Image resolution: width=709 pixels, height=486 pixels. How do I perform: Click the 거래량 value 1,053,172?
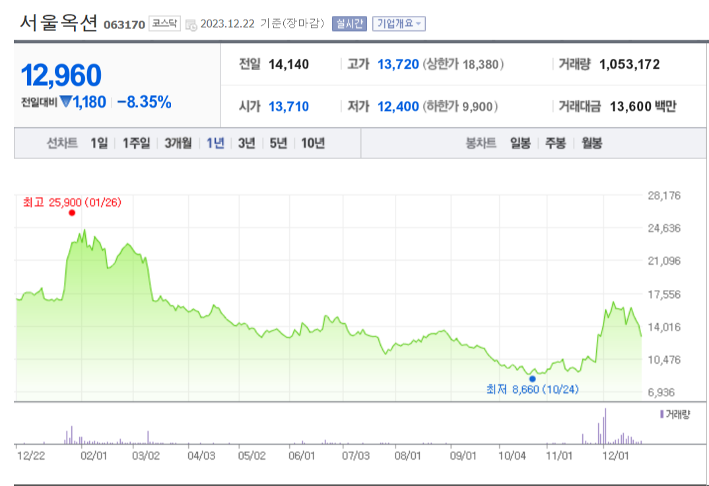click(x=629, y=64)
